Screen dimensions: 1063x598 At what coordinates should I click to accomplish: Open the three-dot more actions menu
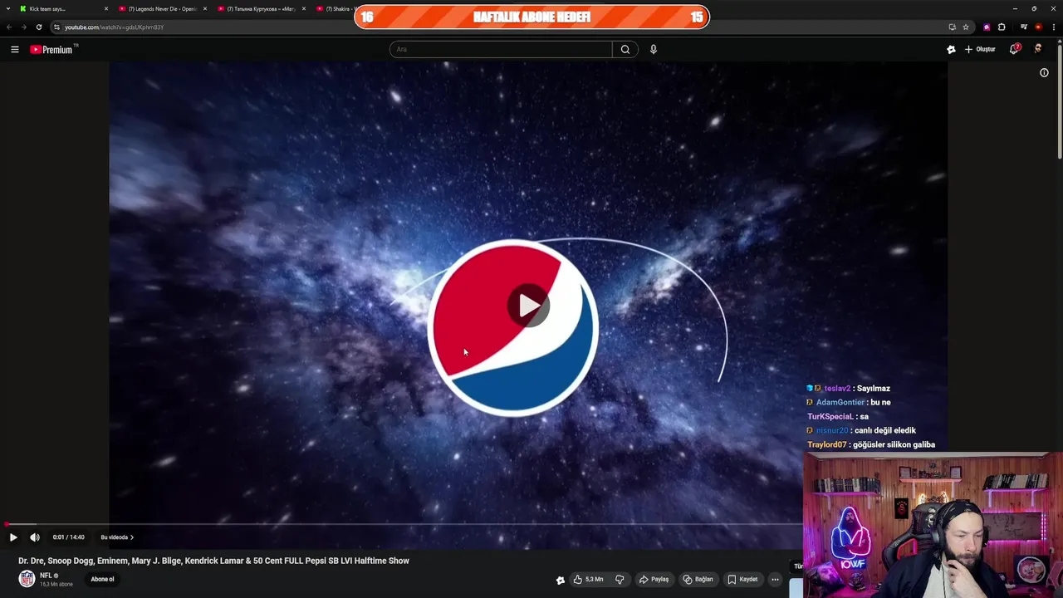[775, 579]
